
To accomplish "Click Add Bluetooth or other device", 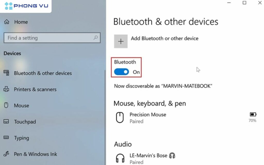I will [165, 38].
